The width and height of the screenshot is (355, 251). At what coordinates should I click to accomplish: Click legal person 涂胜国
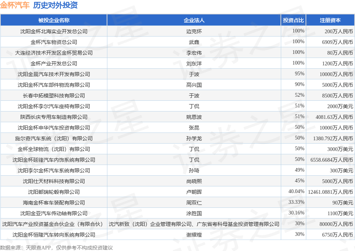point(194,213)
